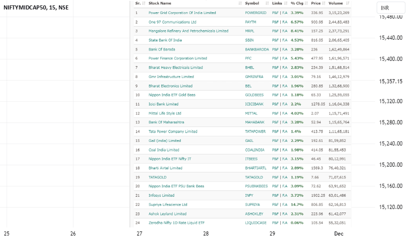Open P&F chart link for PAYTM
407x240 pixels.
pos(275,22)
